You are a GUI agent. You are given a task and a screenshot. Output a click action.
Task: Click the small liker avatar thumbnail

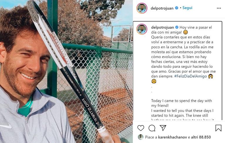(x=141, y=137)
